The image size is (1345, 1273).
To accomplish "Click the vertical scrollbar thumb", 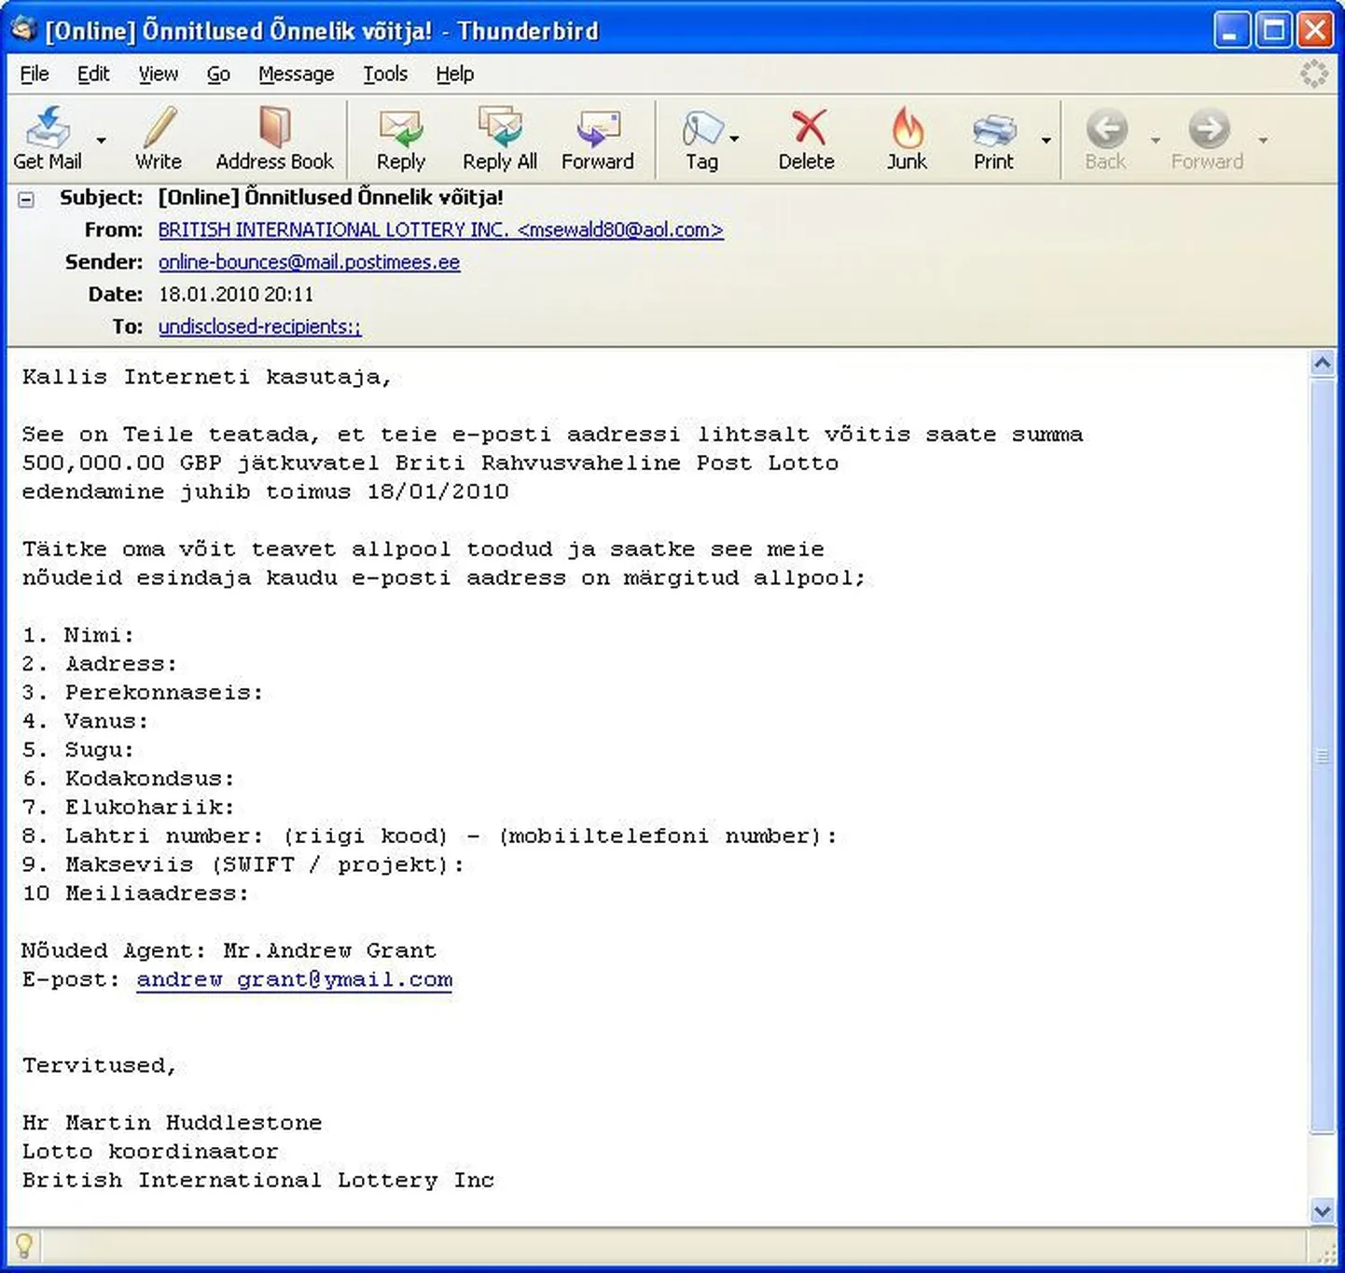I will click(x=1322, y=755).
